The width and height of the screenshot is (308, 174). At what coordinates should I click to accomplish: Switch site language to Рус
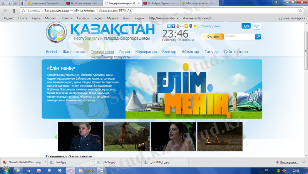(x=257, y=26)
